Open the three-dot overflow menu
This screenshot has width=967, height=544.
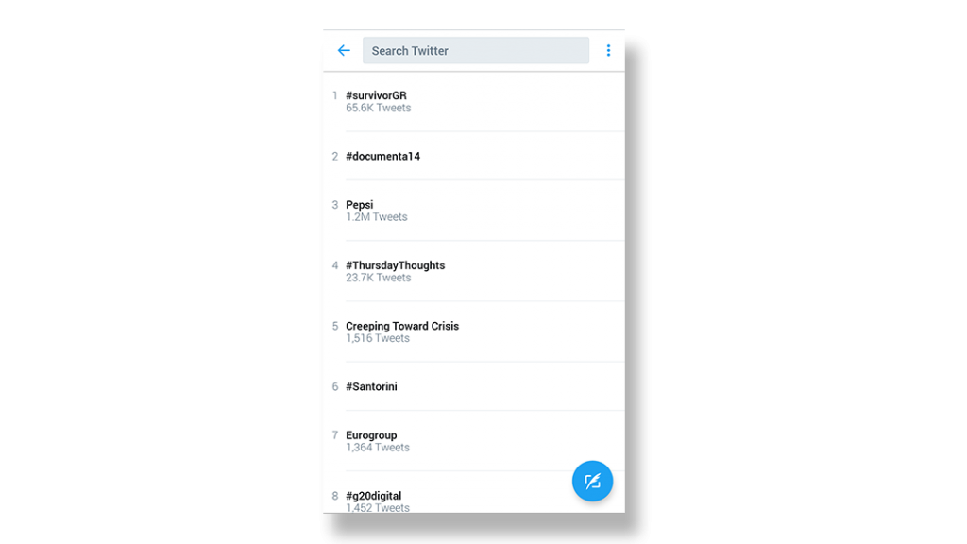pyautogui.click(x=608, y=51)
